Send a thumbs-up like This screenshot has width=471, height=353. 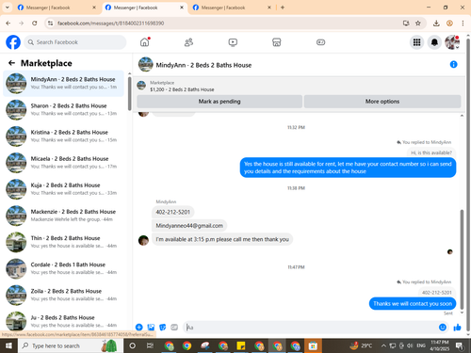pyautogui.click(x=457, y=328)
